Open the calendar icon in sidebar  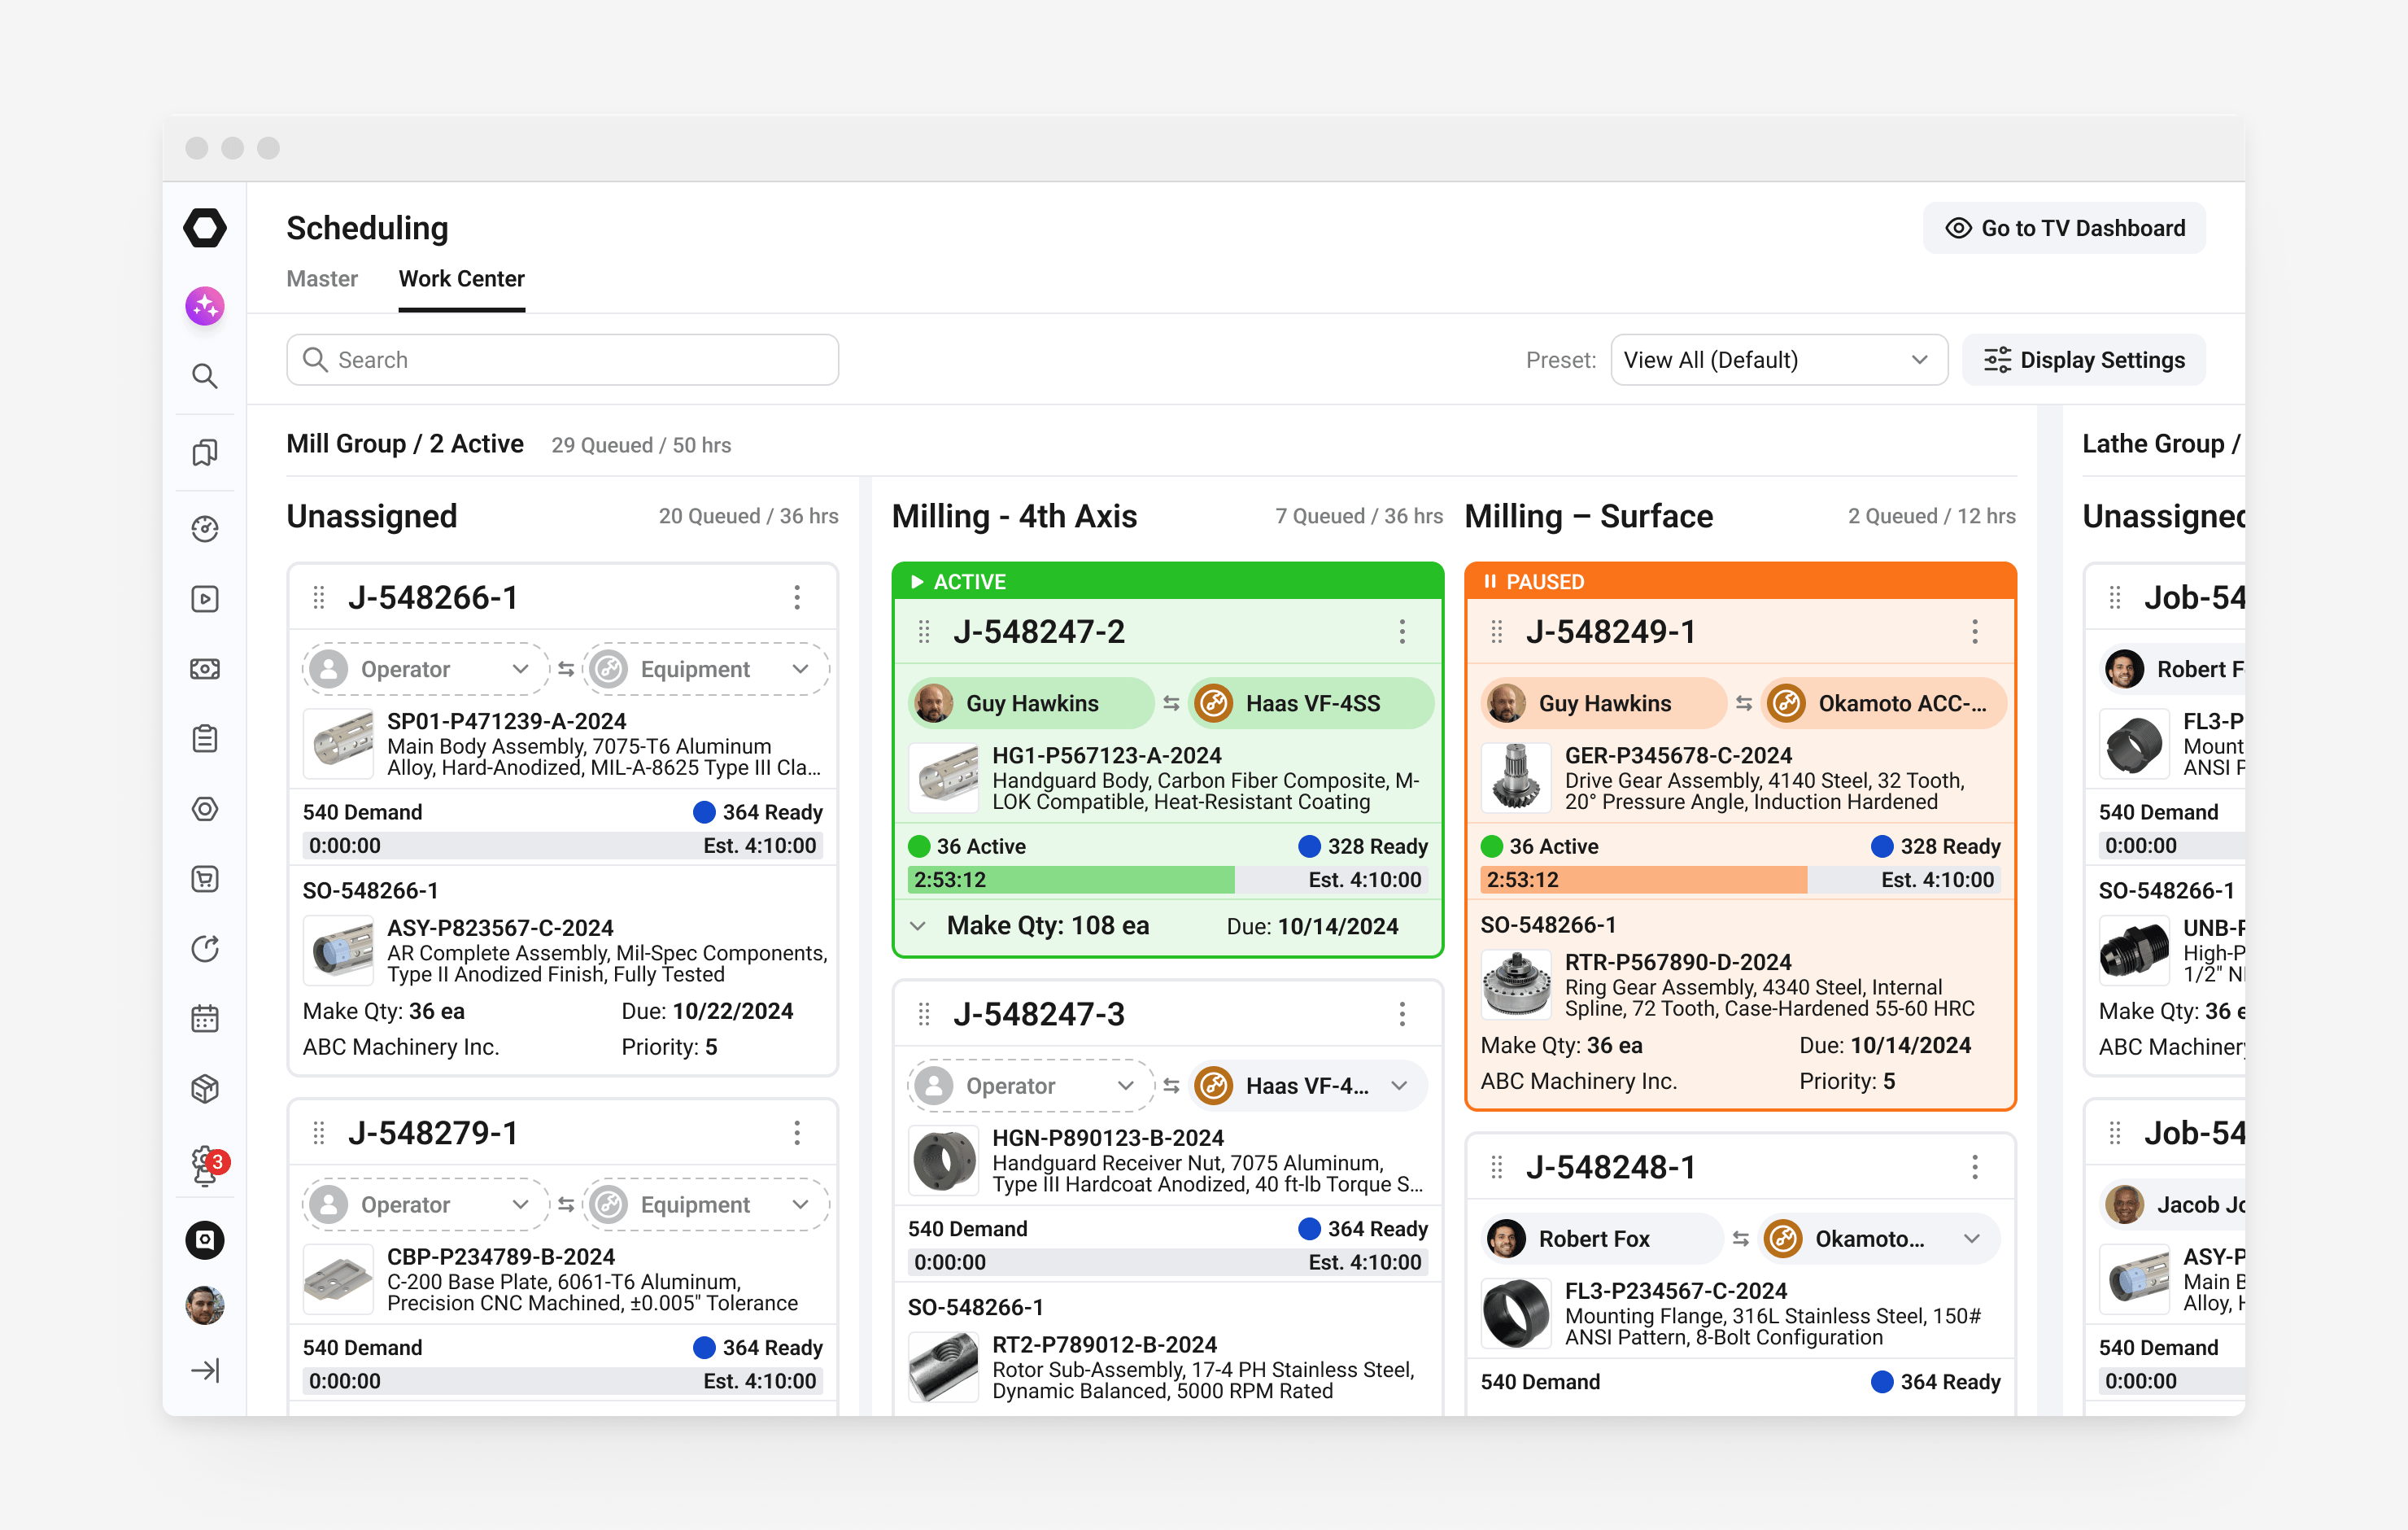205,1019
